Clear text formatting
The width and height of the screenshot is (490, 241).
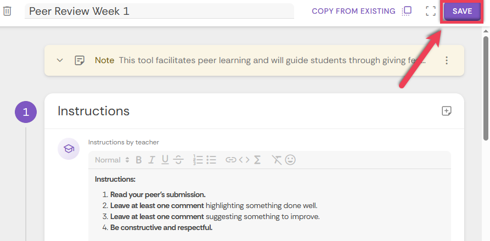(276, 160)
